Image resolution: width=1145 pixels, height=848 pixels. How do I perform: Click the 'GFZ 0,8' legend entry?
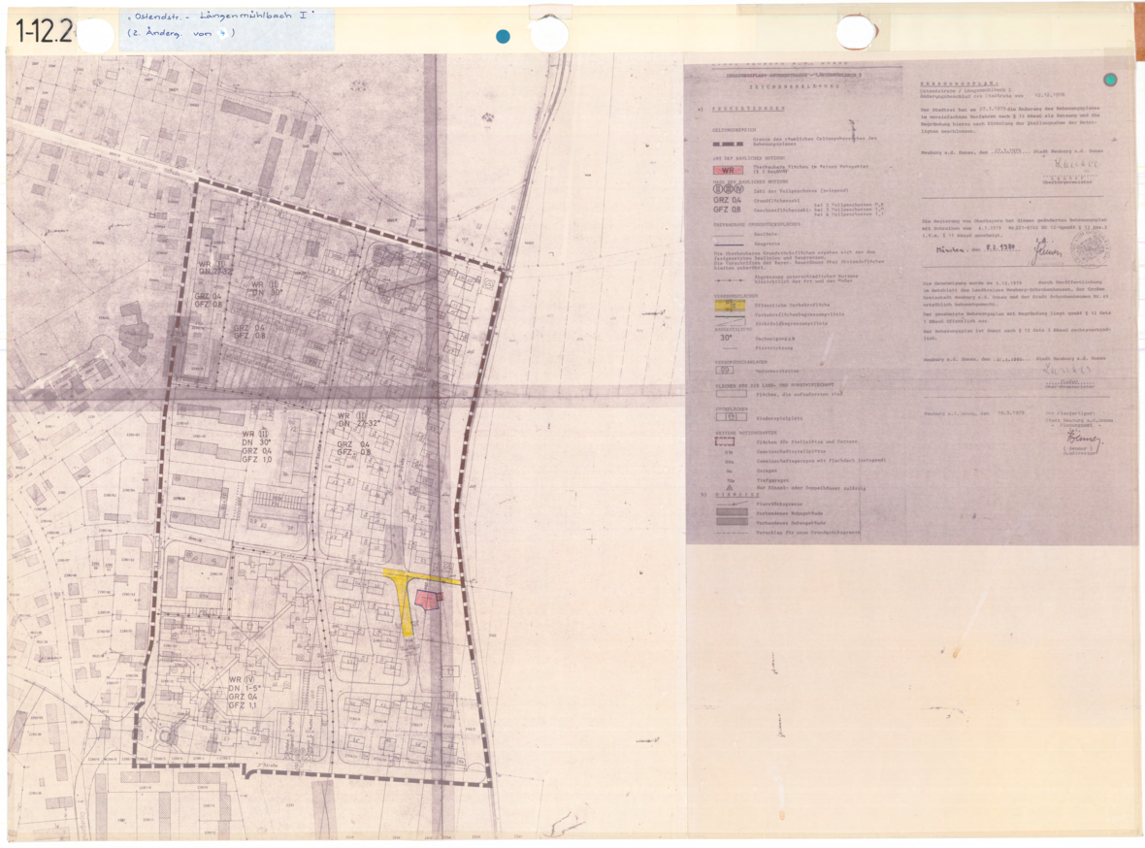point(728,210)
